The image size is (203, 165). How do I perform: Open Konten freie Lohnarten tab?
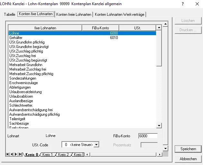(x=74, y=14)
